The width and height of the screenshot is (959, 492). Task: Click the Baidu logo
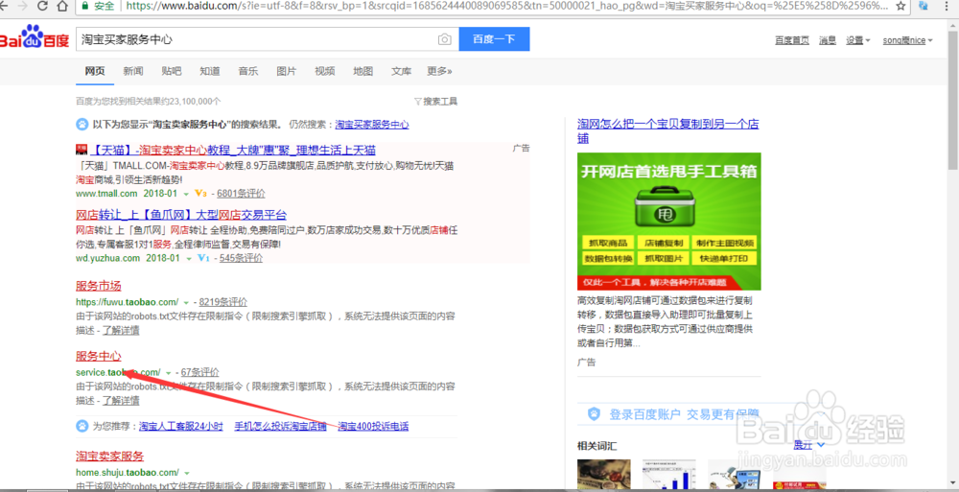(35, 38)
